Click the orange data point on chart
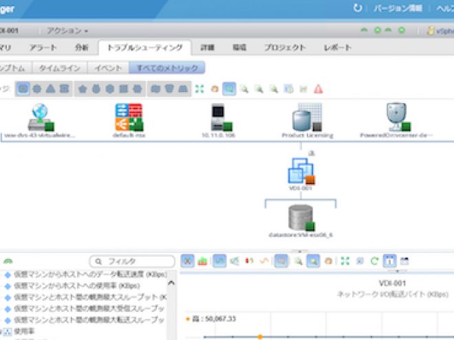Screen dimensions: 454x340 [260, 337]
